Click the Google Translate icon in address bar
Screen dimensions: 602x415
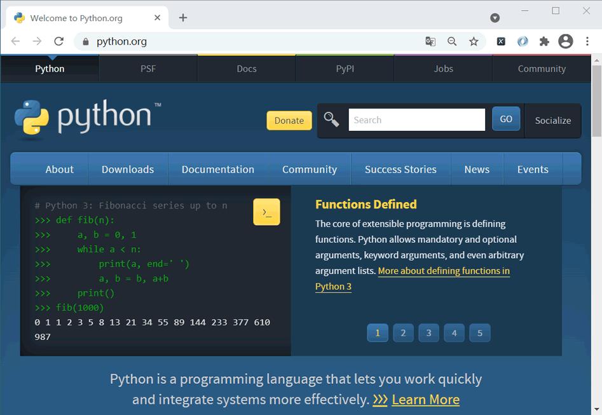point(430,41)
